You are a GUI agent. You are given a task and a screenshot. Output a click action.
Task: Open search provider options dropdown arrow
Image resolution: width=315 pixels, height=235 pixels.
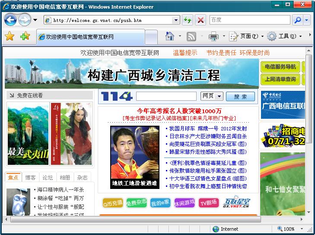click(x=306, y=20)
